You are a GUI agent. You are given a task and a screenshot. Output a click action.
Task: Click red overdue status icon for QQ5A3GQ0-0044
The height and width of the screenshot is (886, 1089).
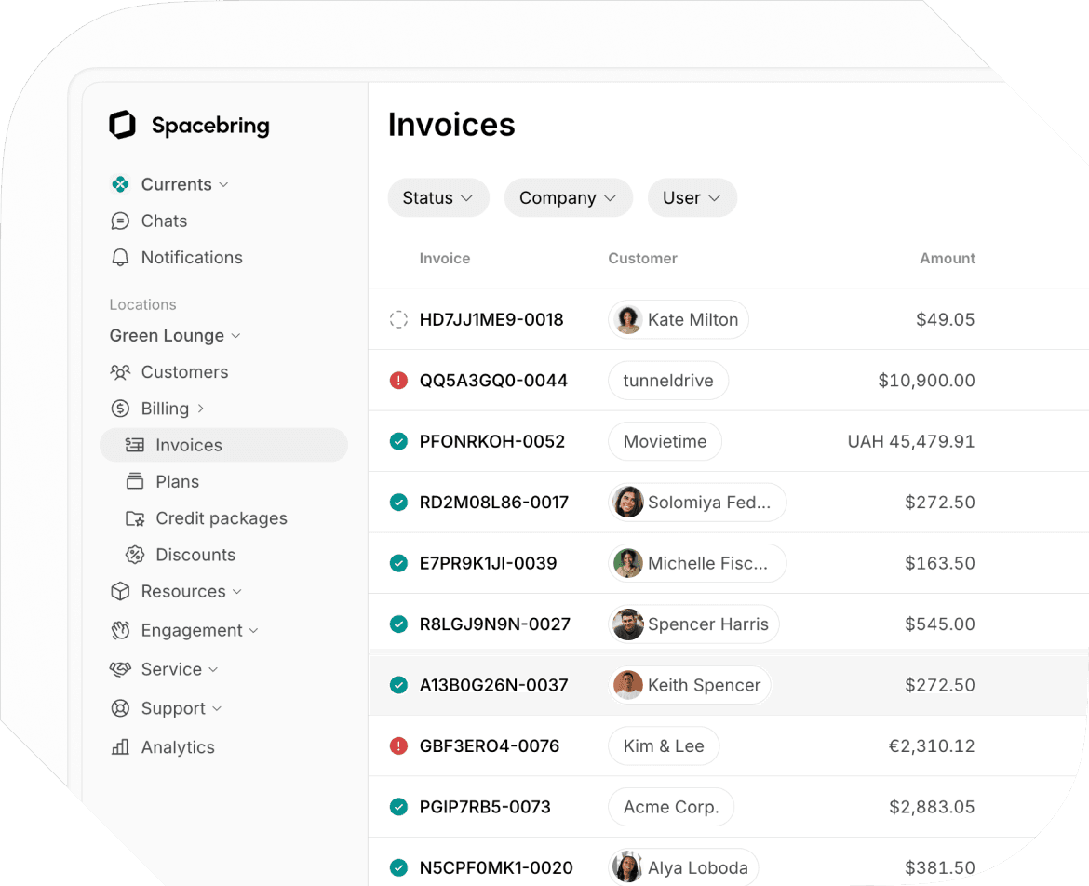click(x=398, y=381)
